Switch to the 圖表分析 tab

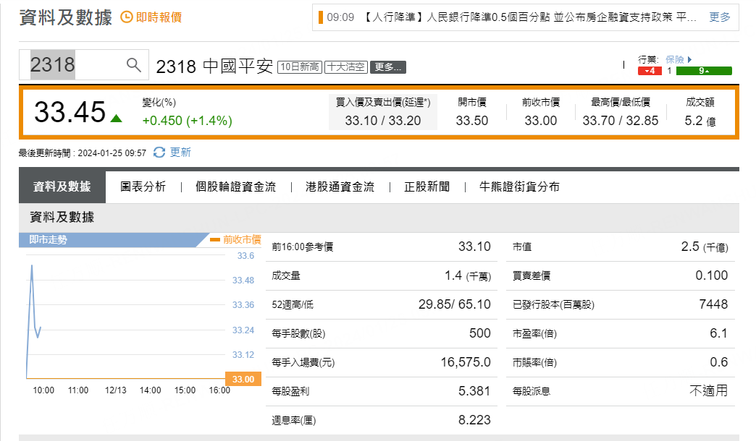143,187
